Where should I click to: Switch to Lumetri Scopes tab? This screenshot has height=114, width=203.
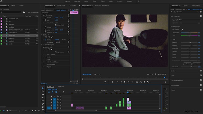pos(61,6)
